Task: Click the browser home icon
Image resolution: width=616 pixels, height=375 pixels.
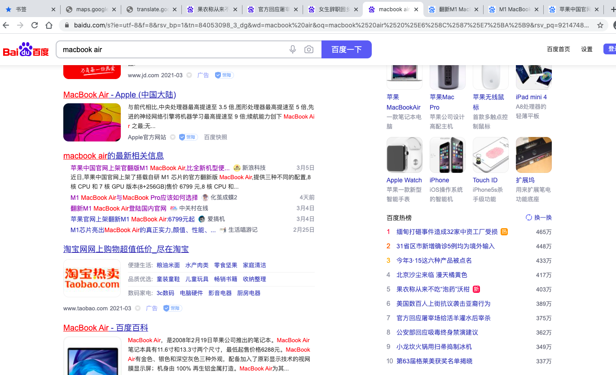Action: pos(49,26)
